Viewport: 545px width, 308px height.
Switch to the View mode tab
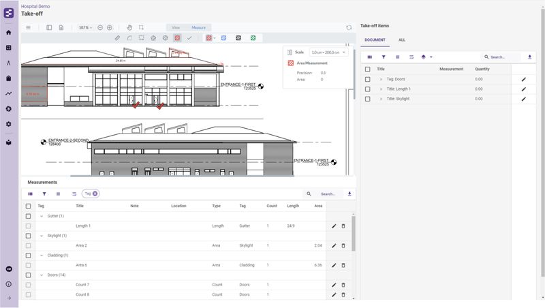(176, 27)
